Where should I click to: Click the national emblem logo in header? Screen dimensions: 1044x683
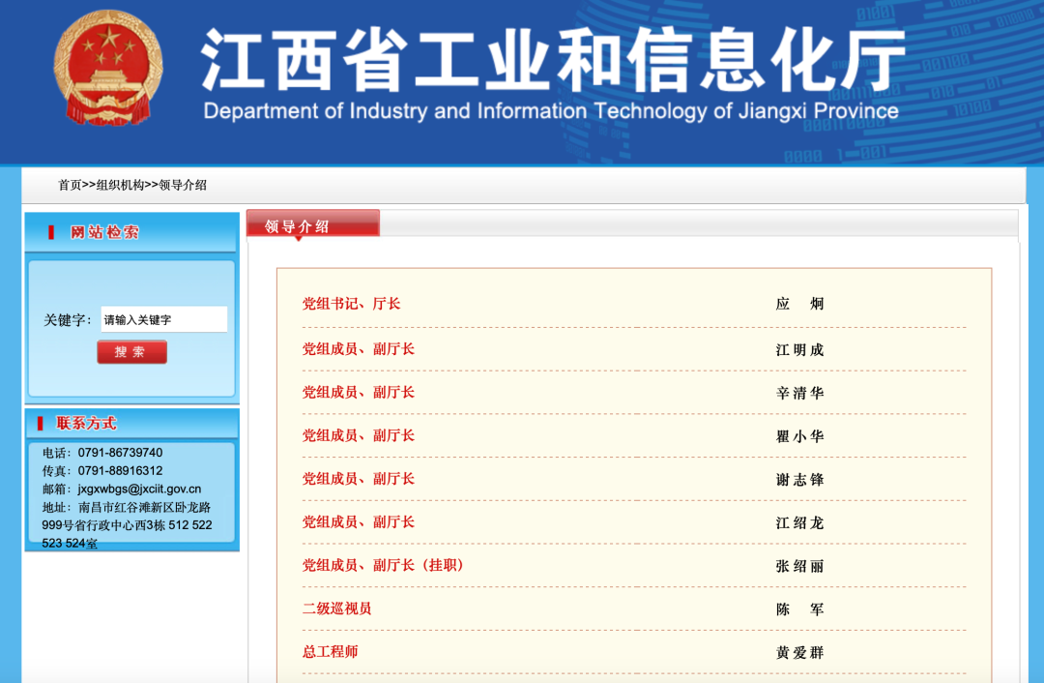(x=108, y=68)
